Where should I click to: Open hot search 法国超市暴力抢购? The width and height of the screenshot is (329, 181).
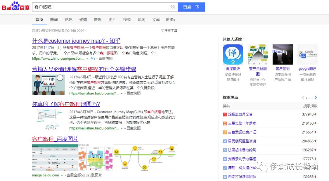[x=242, y=150]
